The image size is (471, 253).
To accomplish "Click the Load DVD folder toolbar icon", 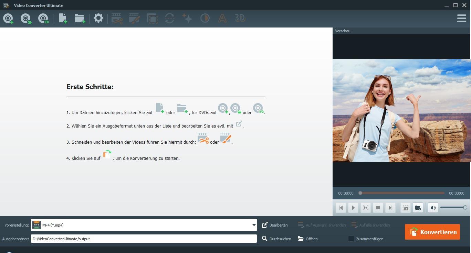I will pos(26,19).
